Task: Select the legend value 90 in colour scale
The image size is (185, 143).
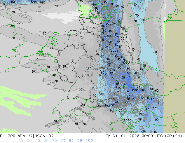Action: [x=63, y=141]
